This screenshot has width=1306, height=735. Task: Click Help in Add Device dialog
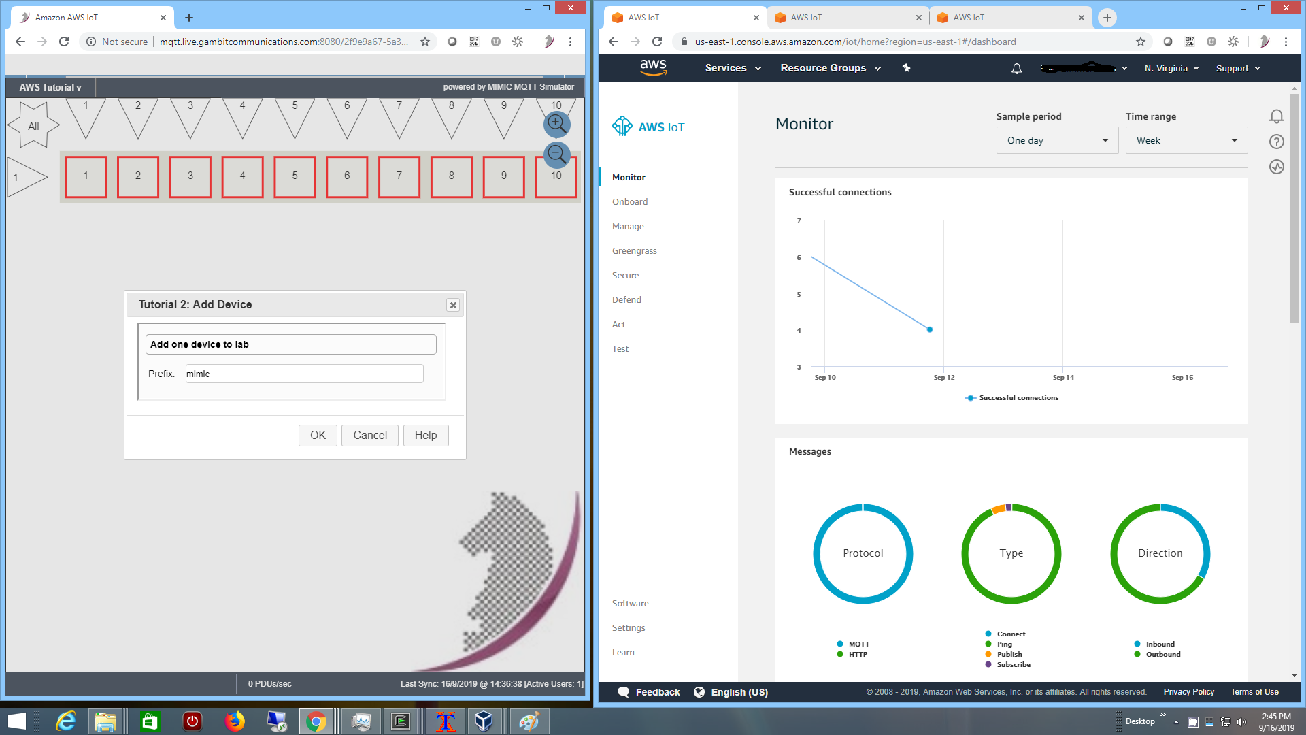pyautogui.click(x=426, y=435)
